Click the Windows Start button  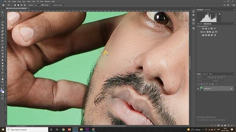click(3, 129)
